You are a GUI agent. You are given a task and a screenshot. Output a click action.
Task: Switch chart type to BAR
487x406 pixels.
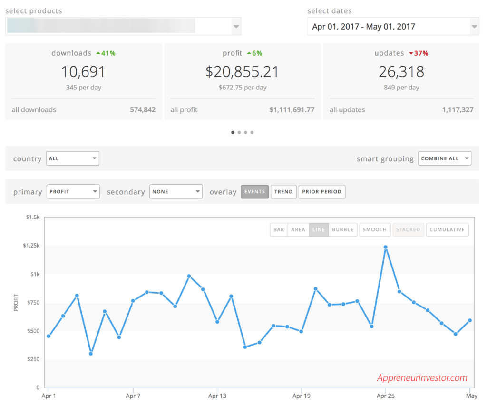pos(279,229)
